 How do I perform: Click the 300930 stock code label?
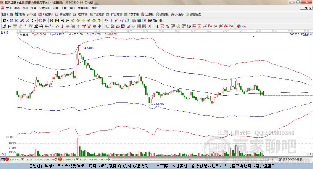click(294, 34)
